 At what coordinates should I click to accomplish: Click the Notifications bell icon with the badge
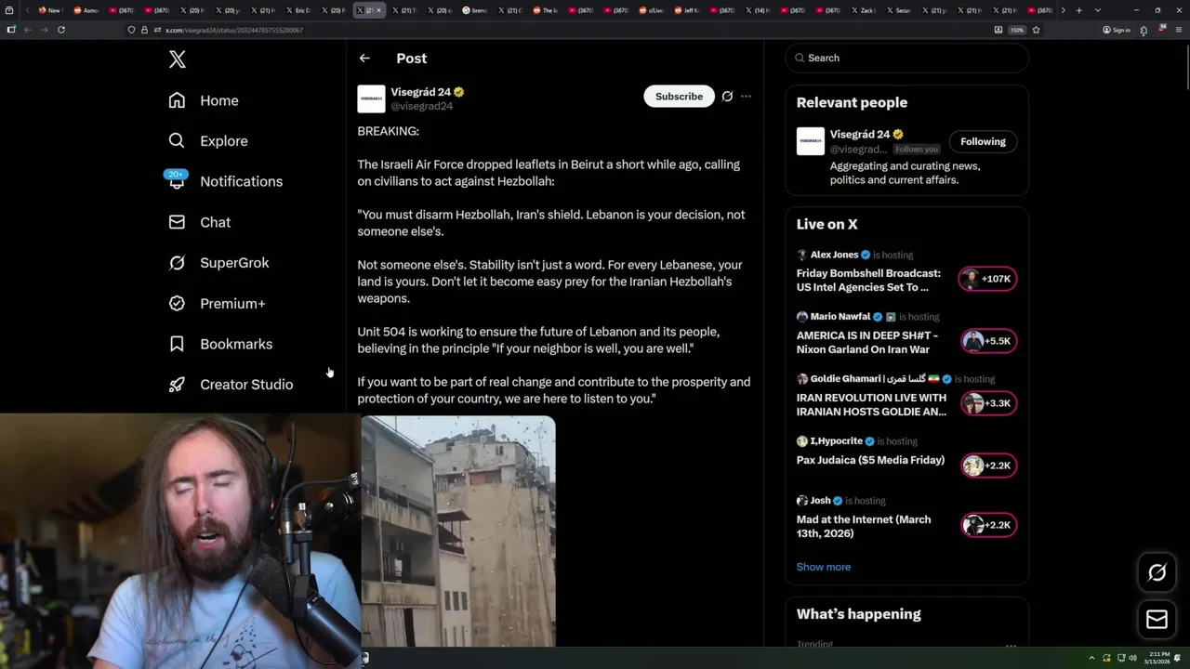[177, 180]
